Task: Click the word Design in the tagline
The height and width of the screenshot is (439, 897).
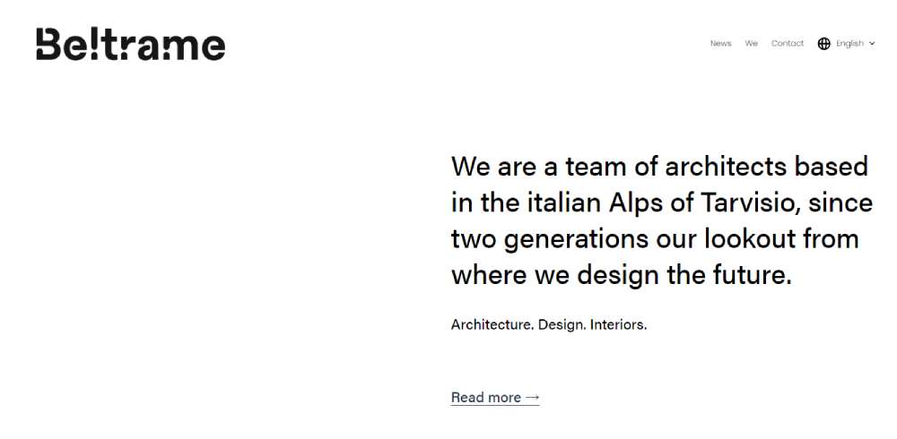Action: point(562,324)
